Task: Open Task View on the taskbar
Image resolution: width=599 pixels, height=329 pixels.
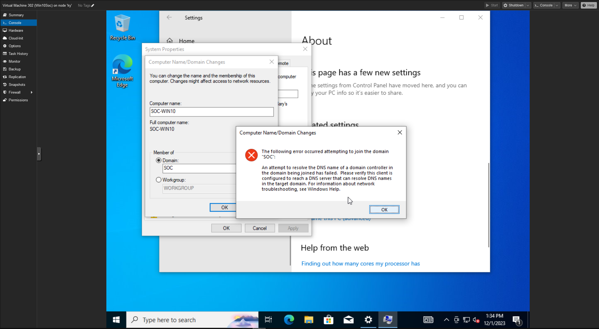Action: point(268,320)
